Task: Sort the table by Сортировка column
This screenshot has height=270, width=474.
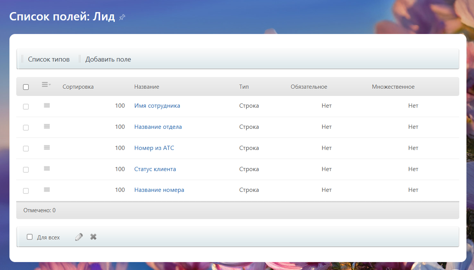Action: [78, 87]
